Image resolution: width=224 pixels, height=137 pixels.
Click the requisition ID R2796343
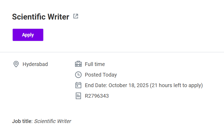97,96
